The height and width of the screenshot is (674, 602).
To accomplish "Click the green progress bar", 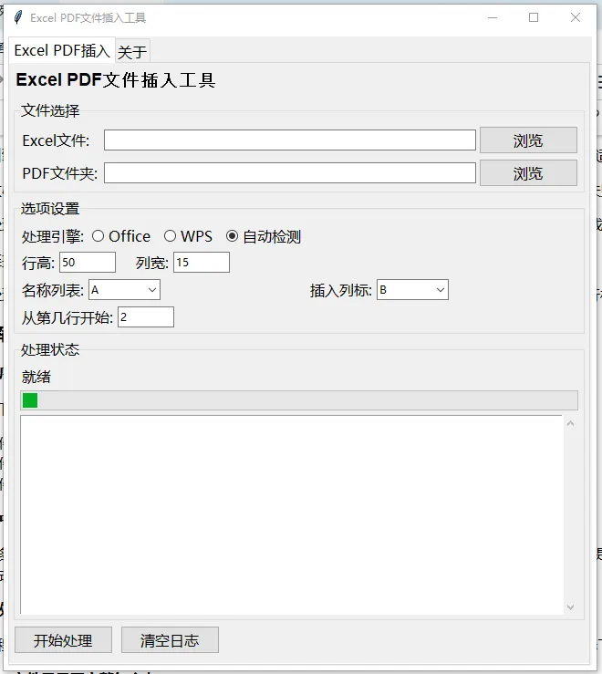I will click(x=299, y=400).
